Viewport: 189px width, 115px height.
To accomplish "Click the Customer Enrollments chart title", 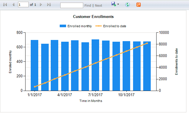I will [x=93, y=17].
